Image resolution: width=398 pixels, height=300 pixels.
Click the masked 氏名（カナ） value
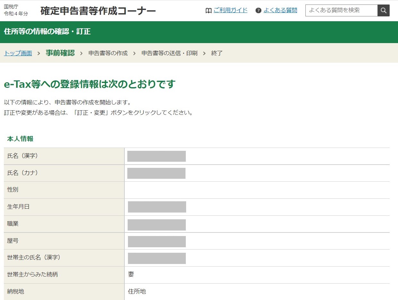pyautogui.click(x=156, y=173)
